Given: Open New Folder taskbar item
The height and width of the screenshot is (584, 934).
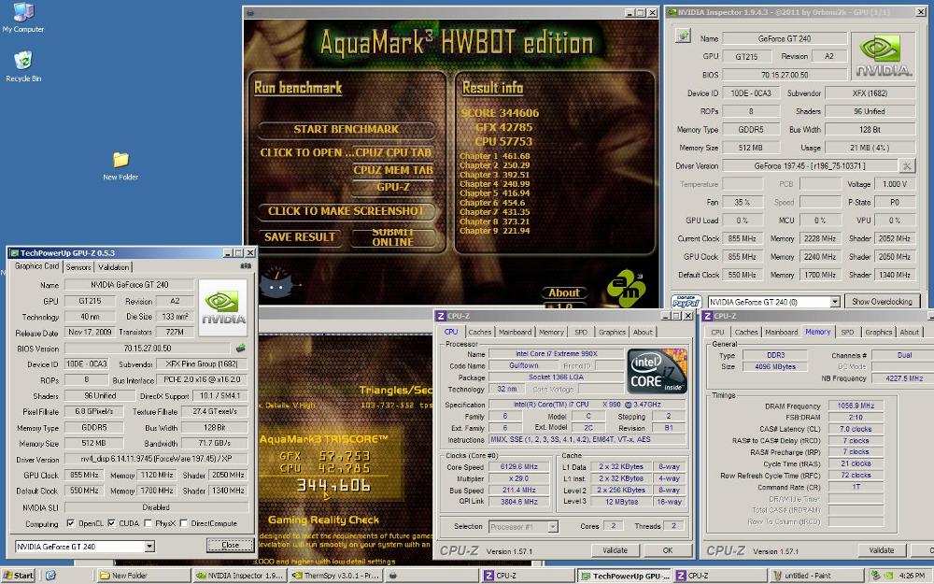Looking at the screenshot, I should click(x=144, y=576).
